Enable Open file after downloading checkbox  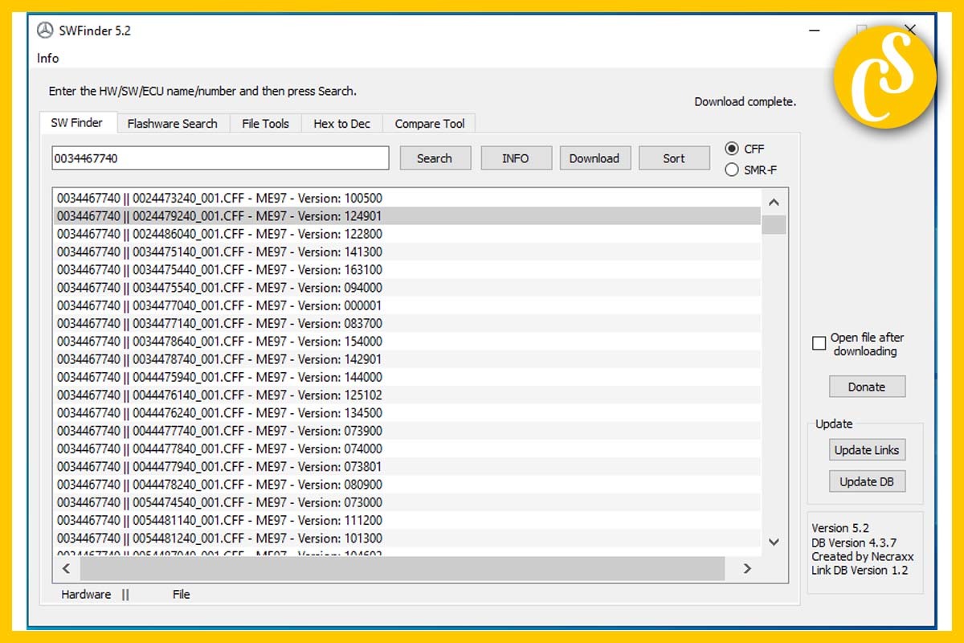[819, 343]
